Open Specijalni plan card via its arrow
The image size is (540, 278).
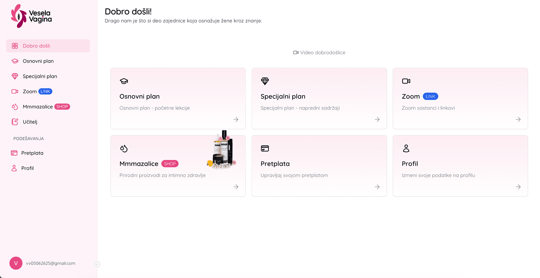click(x=377, y=119)
